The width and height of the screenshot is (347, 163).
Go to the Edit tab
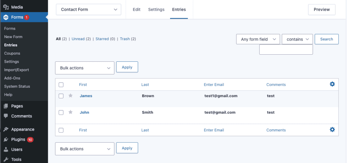coord(137,9)
